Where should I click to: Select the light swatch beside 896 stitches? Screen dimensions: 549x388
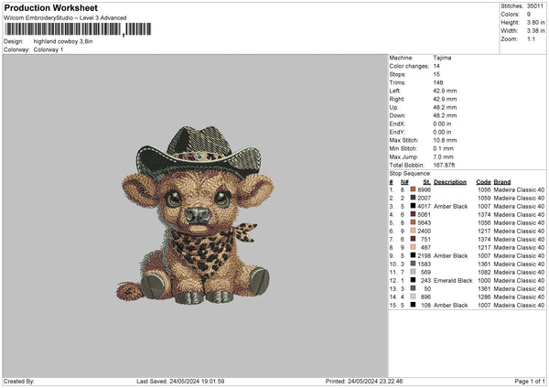414,296
